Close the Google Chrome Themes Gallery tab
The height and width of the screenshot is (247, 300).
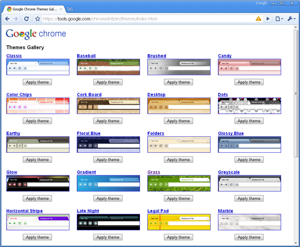pyautogui.click(x=61, y=9)
